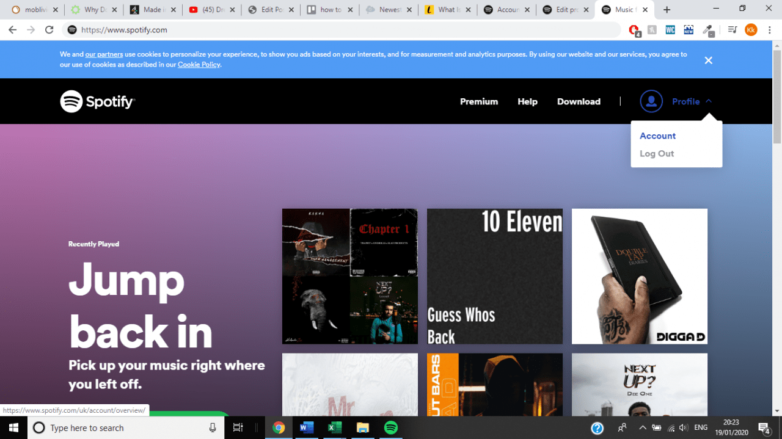The height and width of the screenshot is (439, 782).
Task: Open Chrome from the taskbar
Action: pos(279,427)
